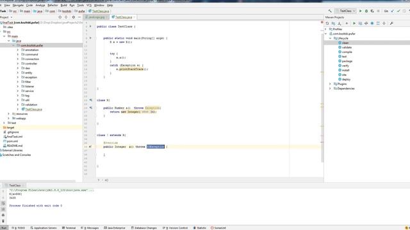Viewport: 410px width, 230px height.
Task: Collapse all icon in Project panel header
Action: [x=66, y=17]
